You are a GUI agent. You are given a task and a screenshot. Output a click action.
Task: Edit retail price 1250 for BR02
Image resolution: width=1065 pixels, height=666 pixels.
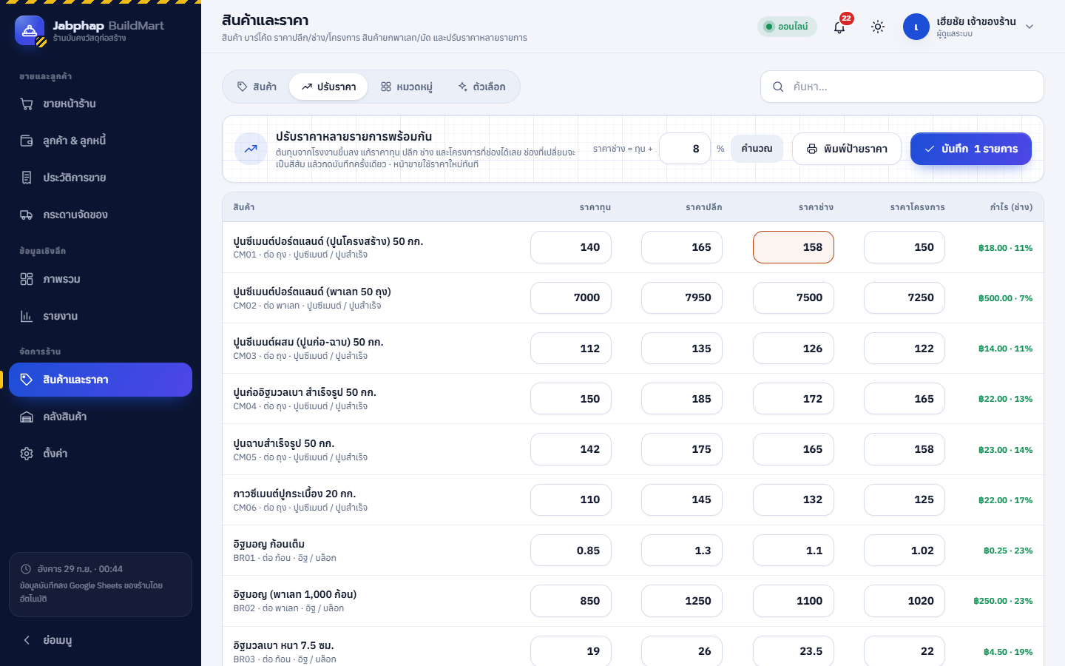682,601
